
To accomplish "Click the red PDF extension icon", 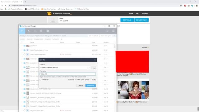I will 185,6.
